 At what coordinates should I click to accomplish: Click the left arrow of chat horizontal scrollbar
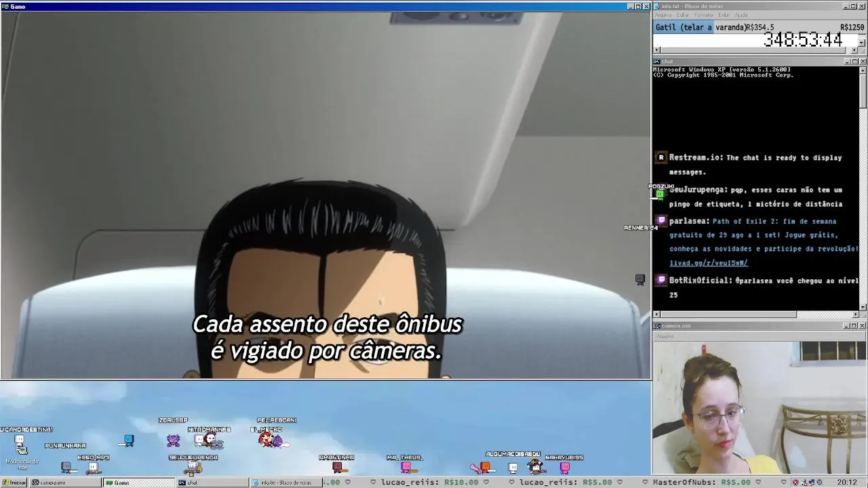tap(656, 314)
